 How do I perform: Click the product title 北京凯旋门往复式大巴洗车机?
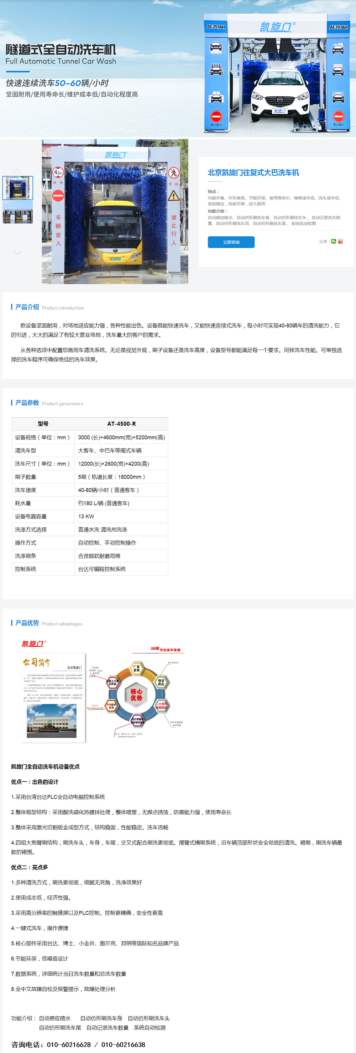click(x=254, y=172)
